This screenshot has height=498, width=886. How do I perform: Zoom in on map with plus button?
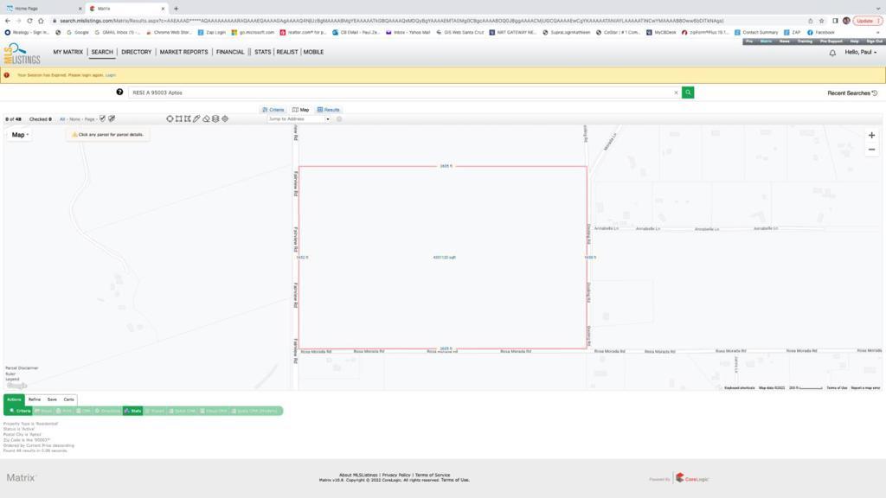pos(871,135)
